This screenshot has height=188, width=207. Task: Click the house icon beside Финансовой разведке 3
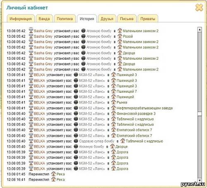113,113
